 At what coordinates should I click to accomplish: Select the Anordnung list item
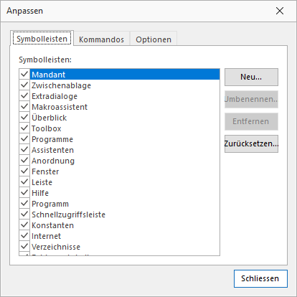125,161
